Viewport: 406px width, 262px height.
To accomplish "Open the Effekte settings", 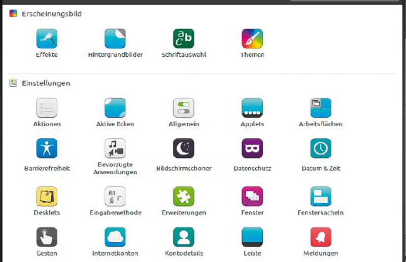I will point(47,39).
